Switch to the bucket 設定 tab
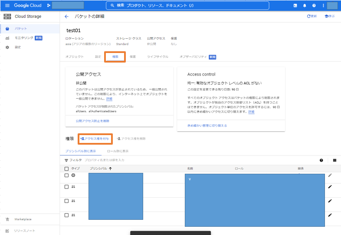The width and height of the screenshot is (341, 235). click(98, 56)
